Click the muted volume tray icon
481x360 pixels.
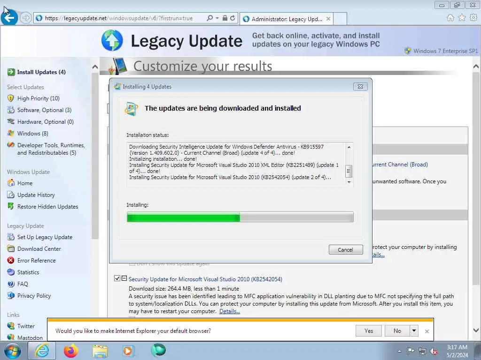click(x=434, y=352)
